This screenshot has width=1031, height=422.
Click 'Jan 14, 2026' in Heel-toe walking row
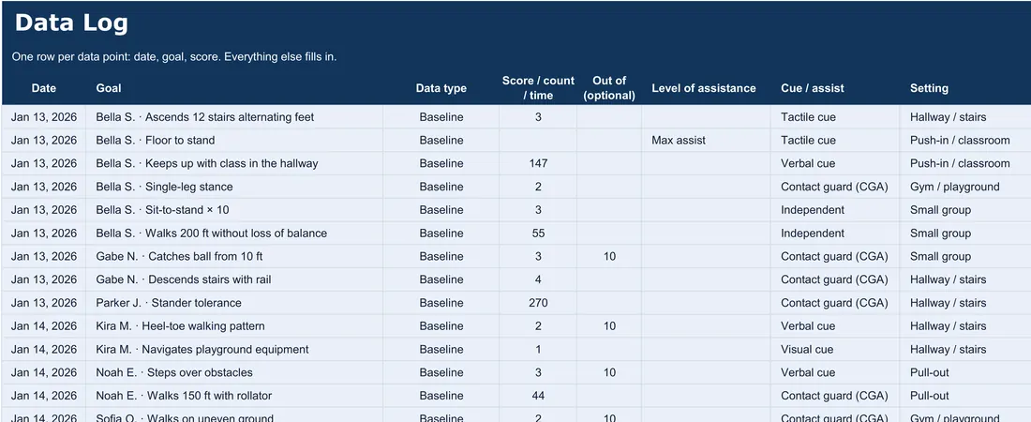pyautogui.click(x=44, y=326)
